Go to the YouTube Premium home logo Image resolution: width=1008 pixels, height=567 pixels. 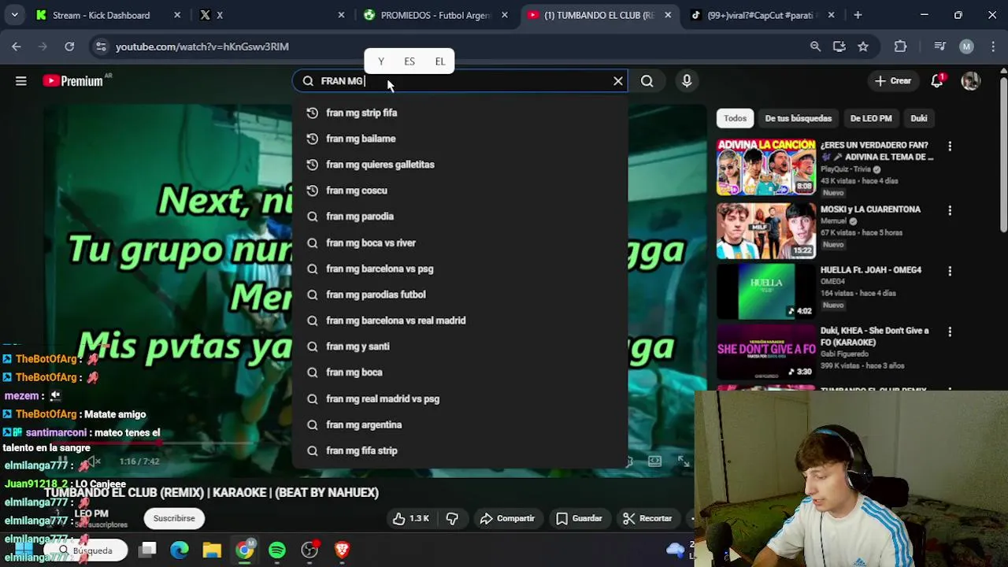click(72, 80)
